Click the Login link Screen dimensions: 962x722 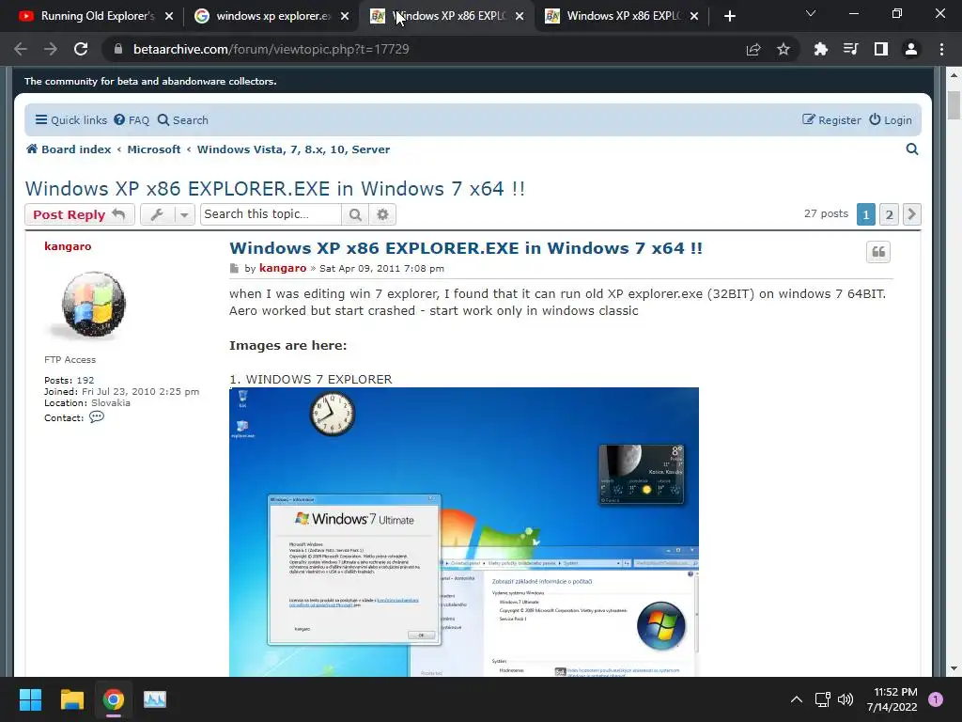[x=891, y=119]
